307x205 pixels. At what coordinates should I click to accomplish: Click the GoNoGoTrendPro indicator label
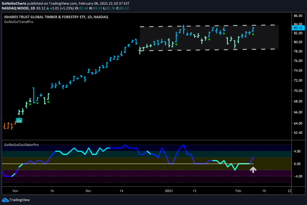19,22
